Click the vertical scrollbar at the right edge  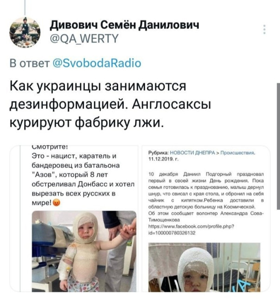278,146
